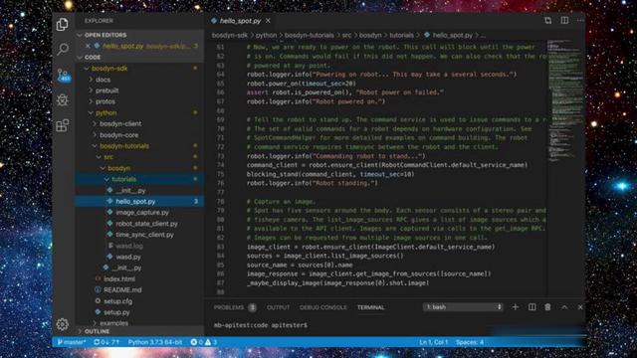Create a new terminal with the plus icon
This screenshot has width=637, height=358.
pyautogui.click(x=516, y=307)
